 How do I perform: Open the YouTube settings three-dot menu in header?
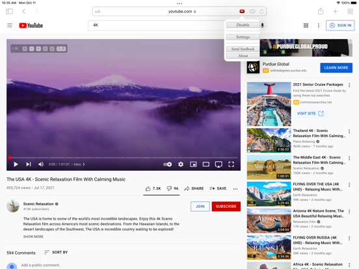tap(319, 25)
